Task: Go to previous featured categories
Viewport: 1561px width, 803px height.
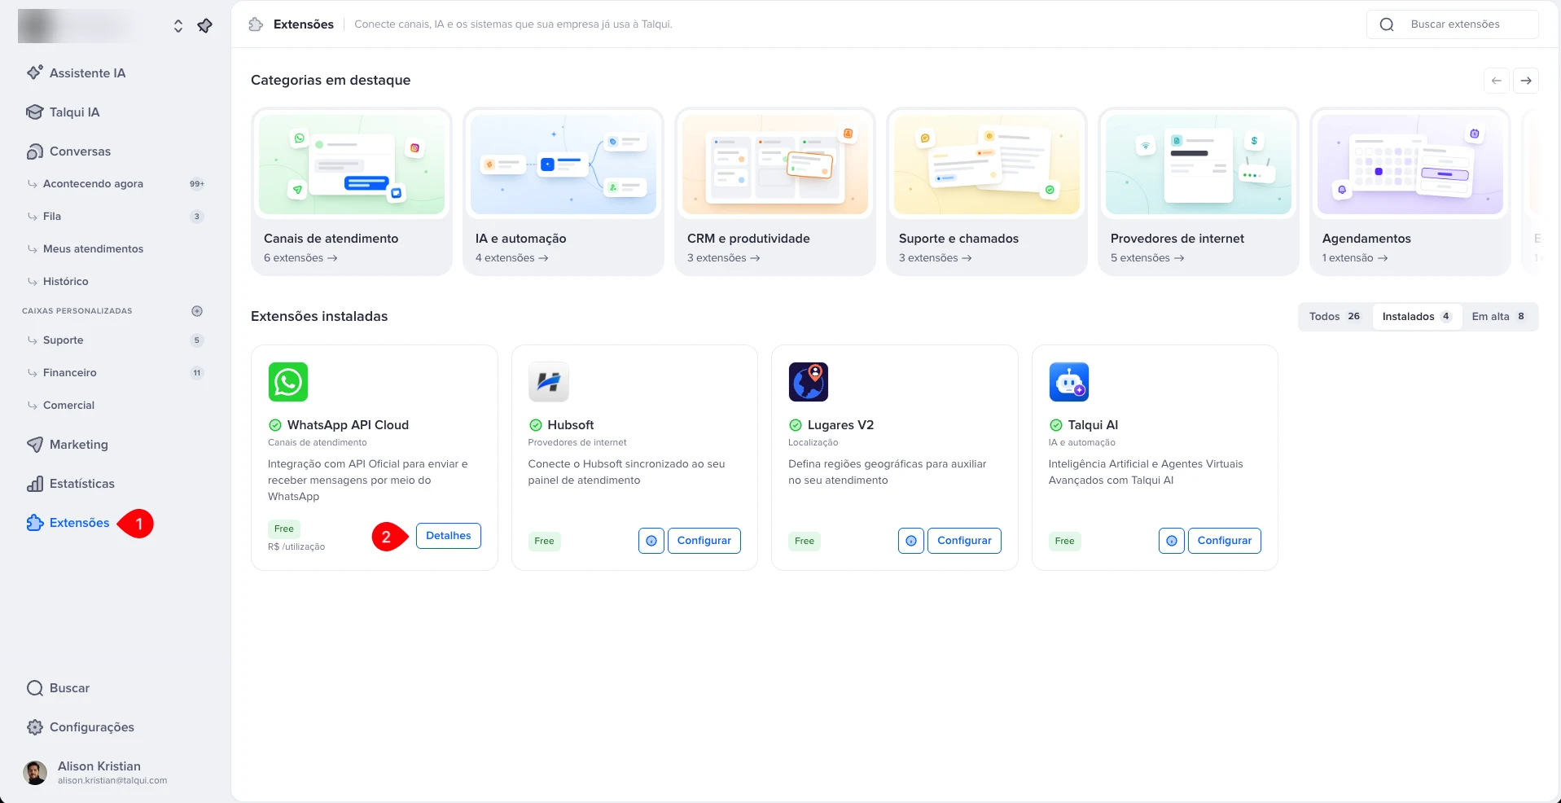Action: 1497,81
